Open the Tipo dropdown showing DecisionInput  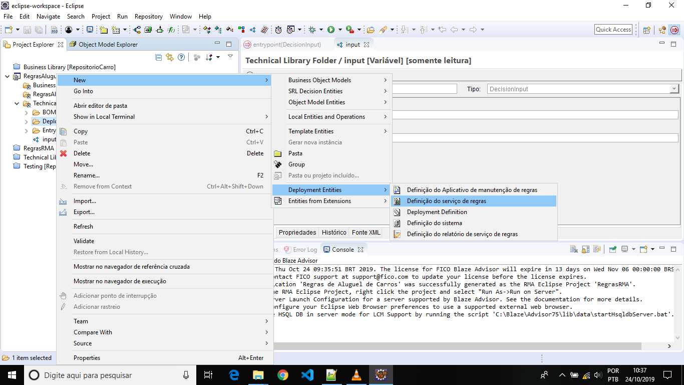tap(674, 89)
